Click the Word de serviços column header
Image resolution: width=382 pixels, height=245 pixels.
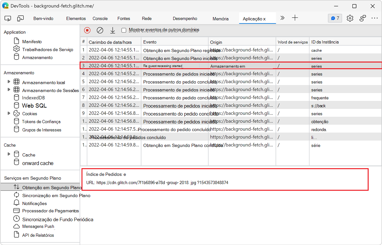pyautogui.click(x=293, y=42)
